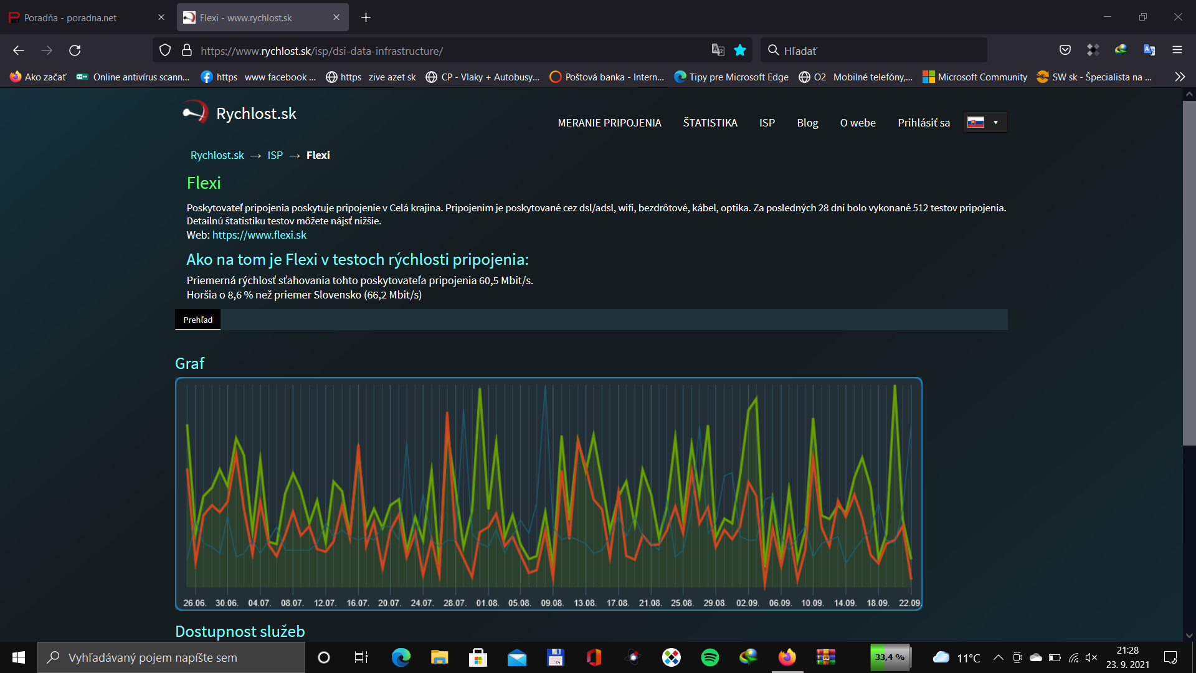Image resolution: width=1196 pixels, height=673 pixels.
Task: Open the O webe page
Action: coord(858,123)
